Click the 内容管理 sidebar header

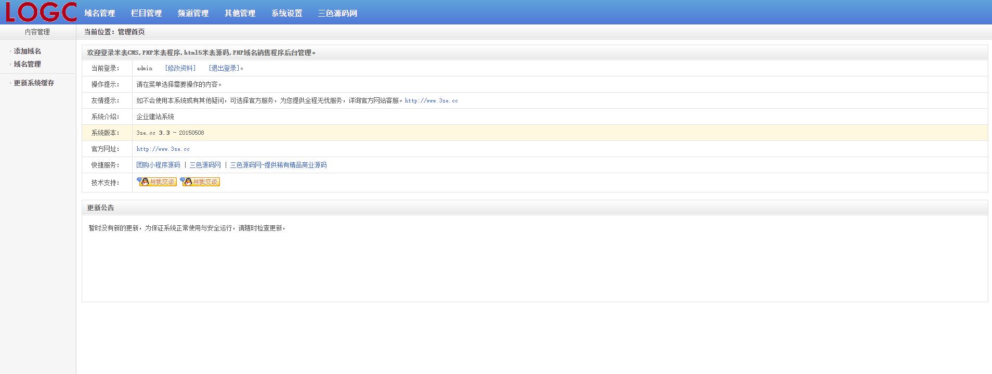[x=37, y=32]
